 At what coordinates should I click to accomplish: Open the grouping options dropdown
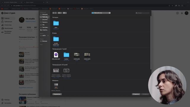[65, 13]
